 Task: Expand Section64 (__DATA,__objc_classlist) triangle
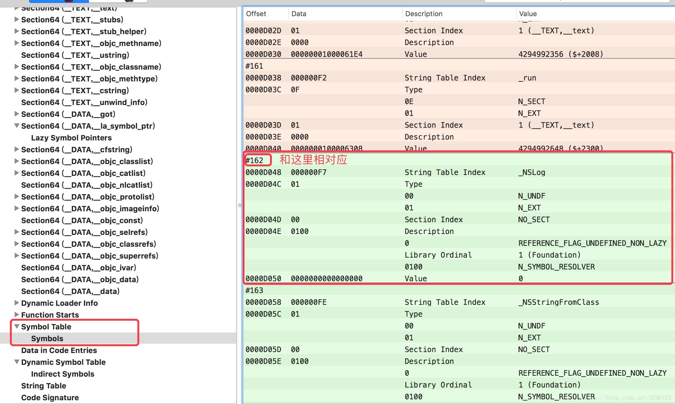[x=17, y=161]
